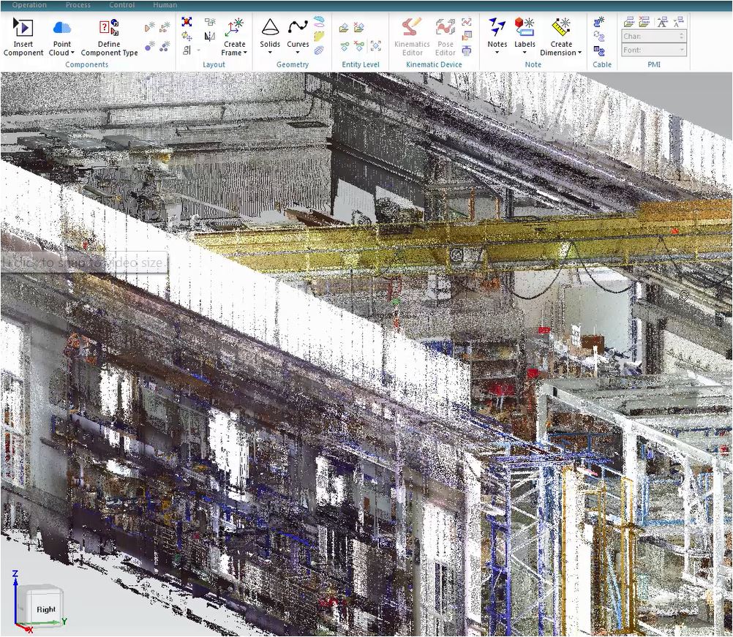Open the Pose Editor
Viewport: 733px width, 637px height.
(x=445, y=37)
